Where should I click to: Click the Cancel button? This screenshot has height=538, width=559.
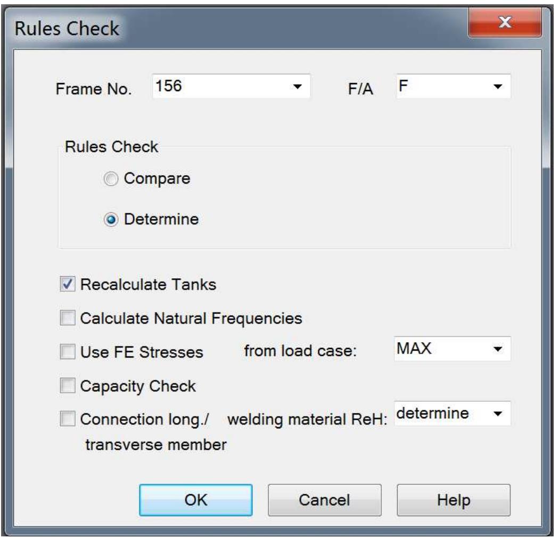click(x=324, y=500)
